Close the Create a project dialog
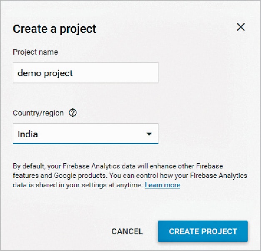 pos(241,28)
